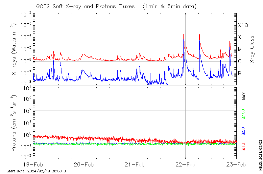Screen dimensions: 263x174
Task: Click the 19-Feb date tick label
Action: 33,165
